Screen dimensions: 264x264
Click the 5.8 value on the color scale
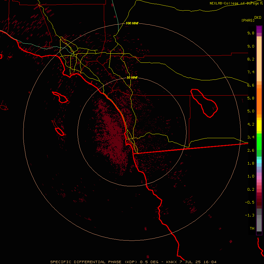point(251,98)
